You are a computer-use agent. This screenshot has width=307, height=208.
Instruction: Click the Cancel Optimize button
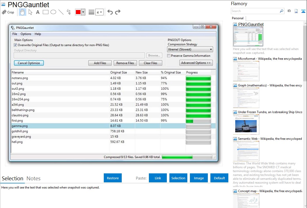point(29,63)
